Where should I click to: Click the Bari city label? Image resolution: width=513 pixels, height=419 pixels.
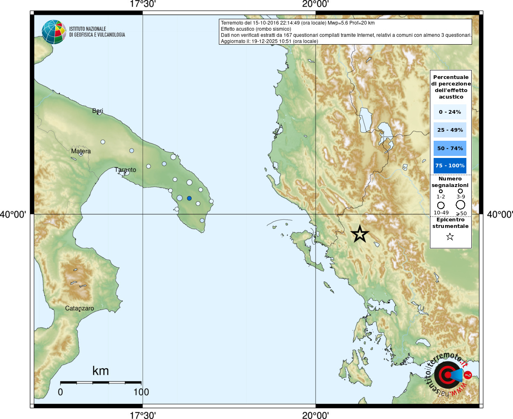[97, 110]
